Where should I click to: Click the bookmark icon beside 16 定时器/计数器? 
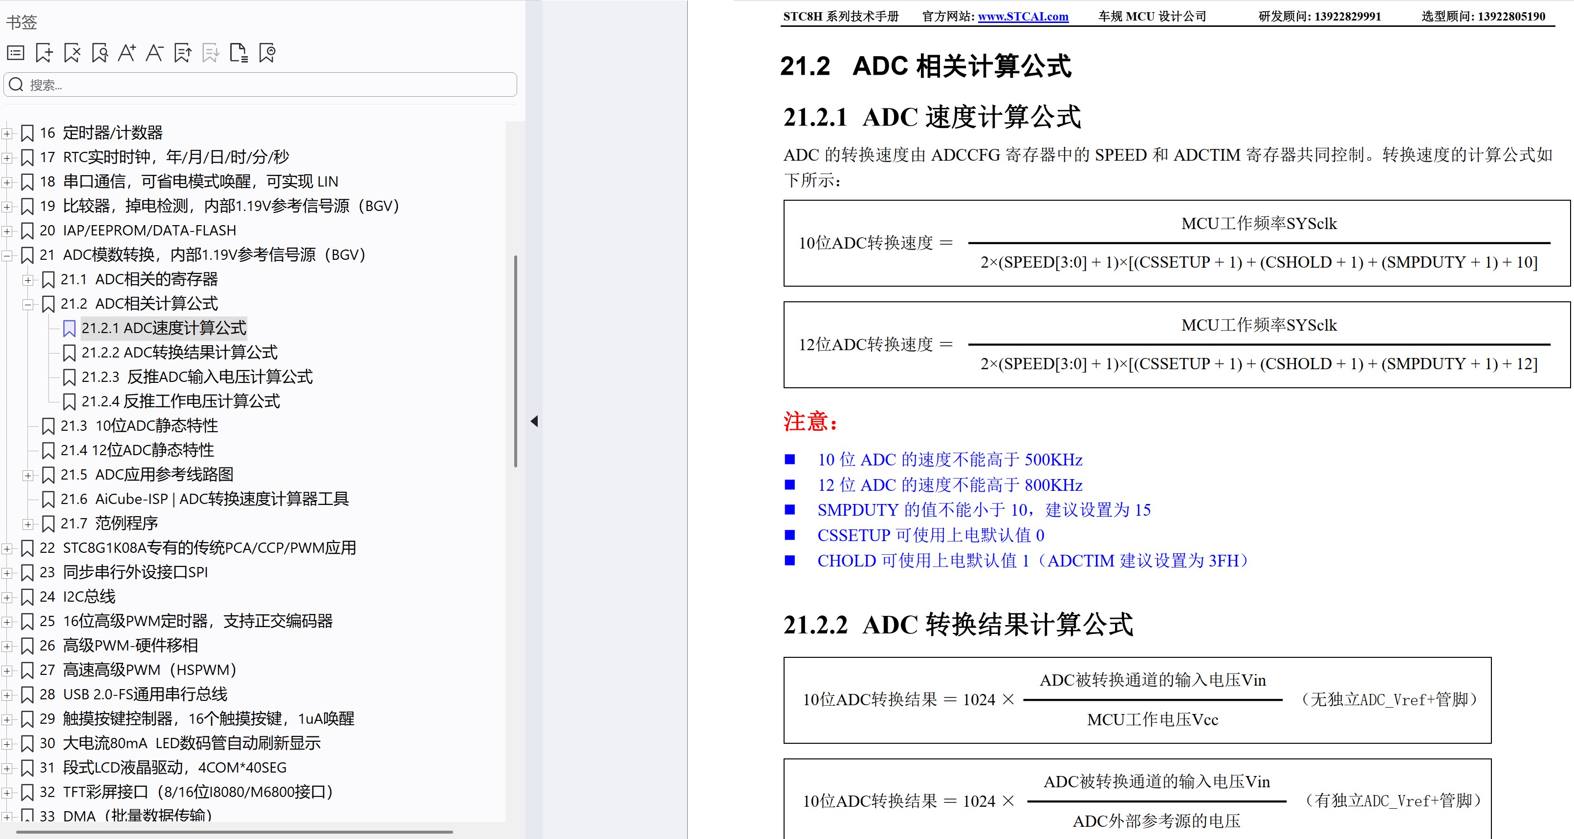pyautogui.click(x=27, y=133)
